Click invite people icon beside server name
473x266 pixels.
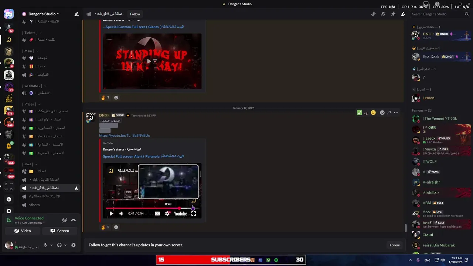pyautogui.click(x=76, y=14)
